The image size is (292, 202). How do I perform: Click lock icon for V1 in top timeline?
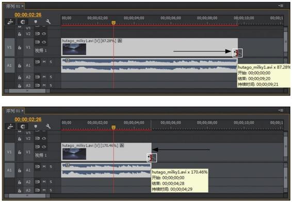20,47
